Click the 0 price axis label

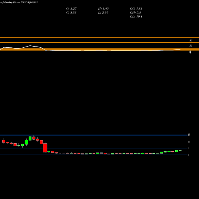(188, 155)
